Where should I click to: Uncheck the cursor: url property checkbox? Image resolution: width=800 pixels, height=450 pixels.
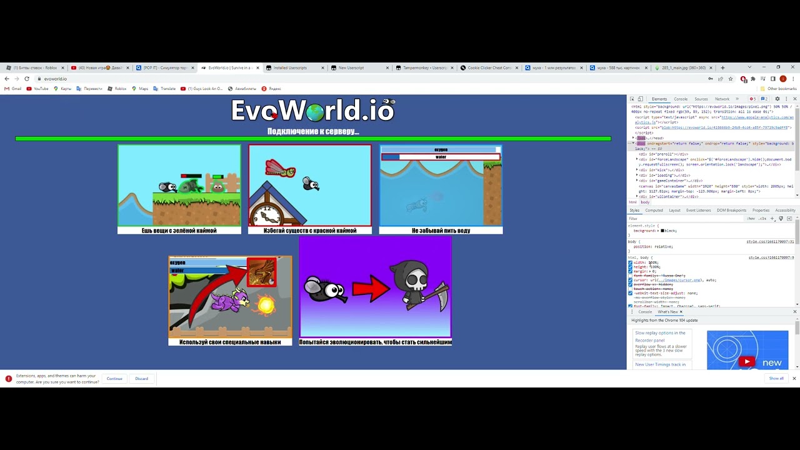click(630, 280)
